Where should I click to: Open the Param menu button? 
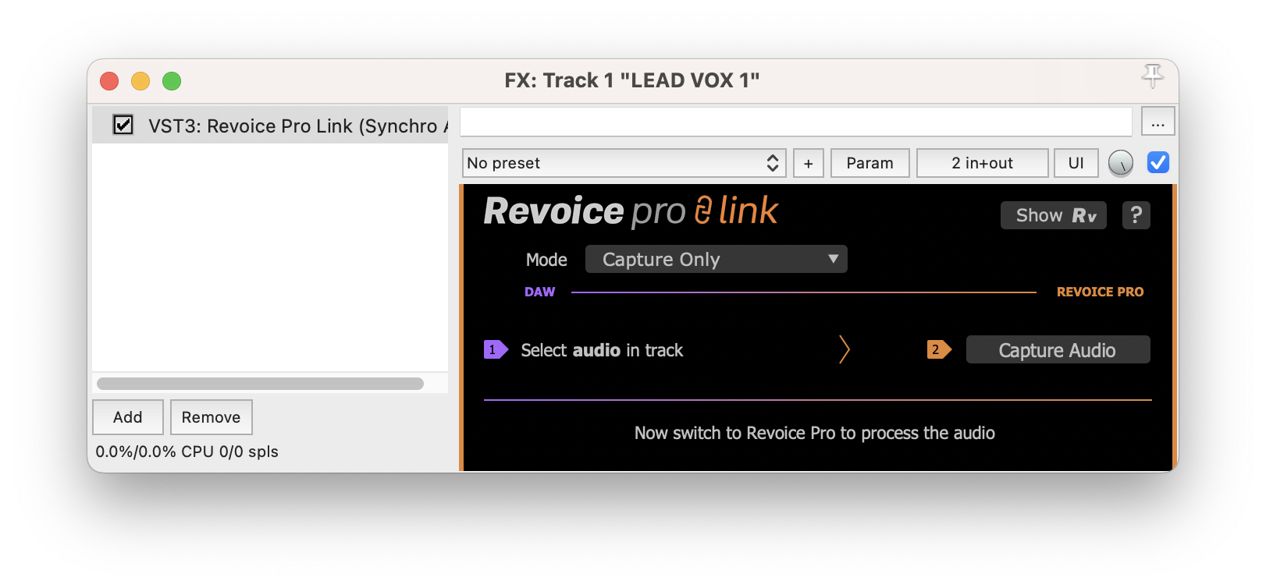point(870,163)
